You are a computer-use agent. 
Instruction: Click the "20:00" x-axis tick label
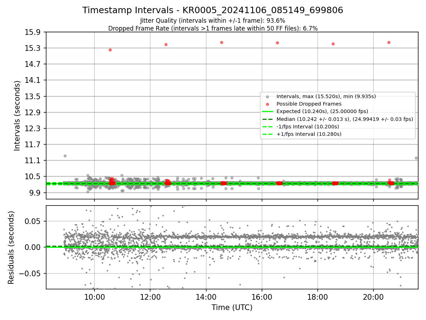(x=373, y=297)
